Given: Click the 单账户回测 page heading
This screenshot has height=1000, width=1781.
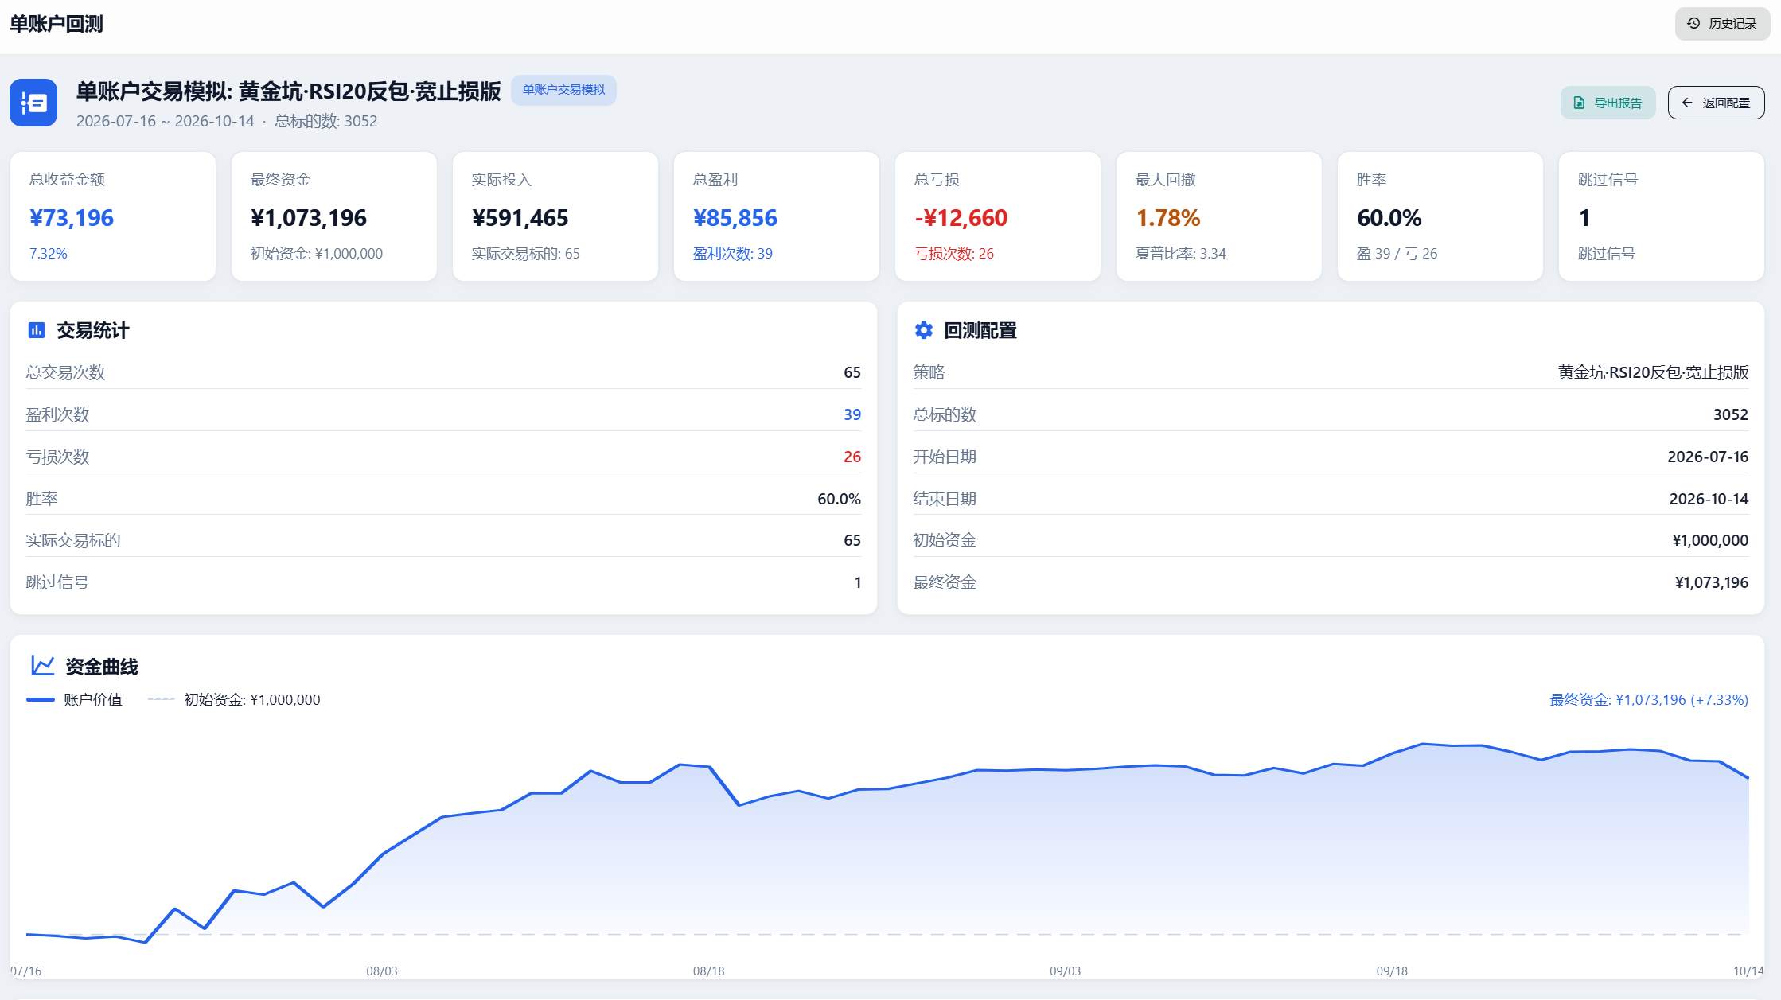Looking at the screenshot, I should pyautogui.click(x=57, y=24).
